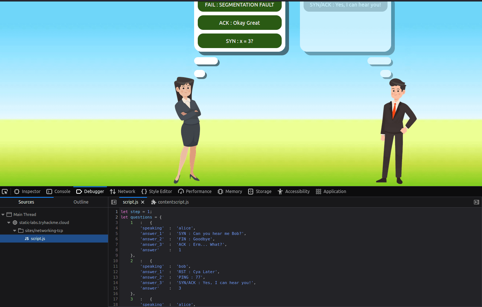Open the Application panel
The image size is (482, 307).
click(331, 191)
